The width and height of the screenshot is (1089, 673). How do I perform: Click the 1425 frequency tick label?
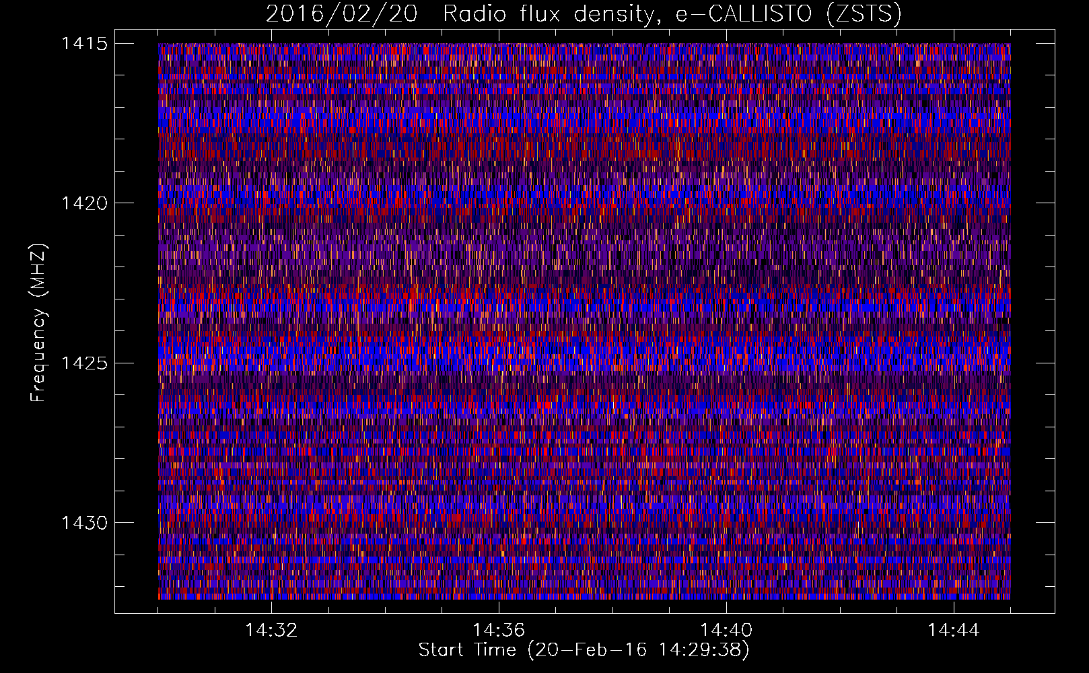(x=84, y=363)
